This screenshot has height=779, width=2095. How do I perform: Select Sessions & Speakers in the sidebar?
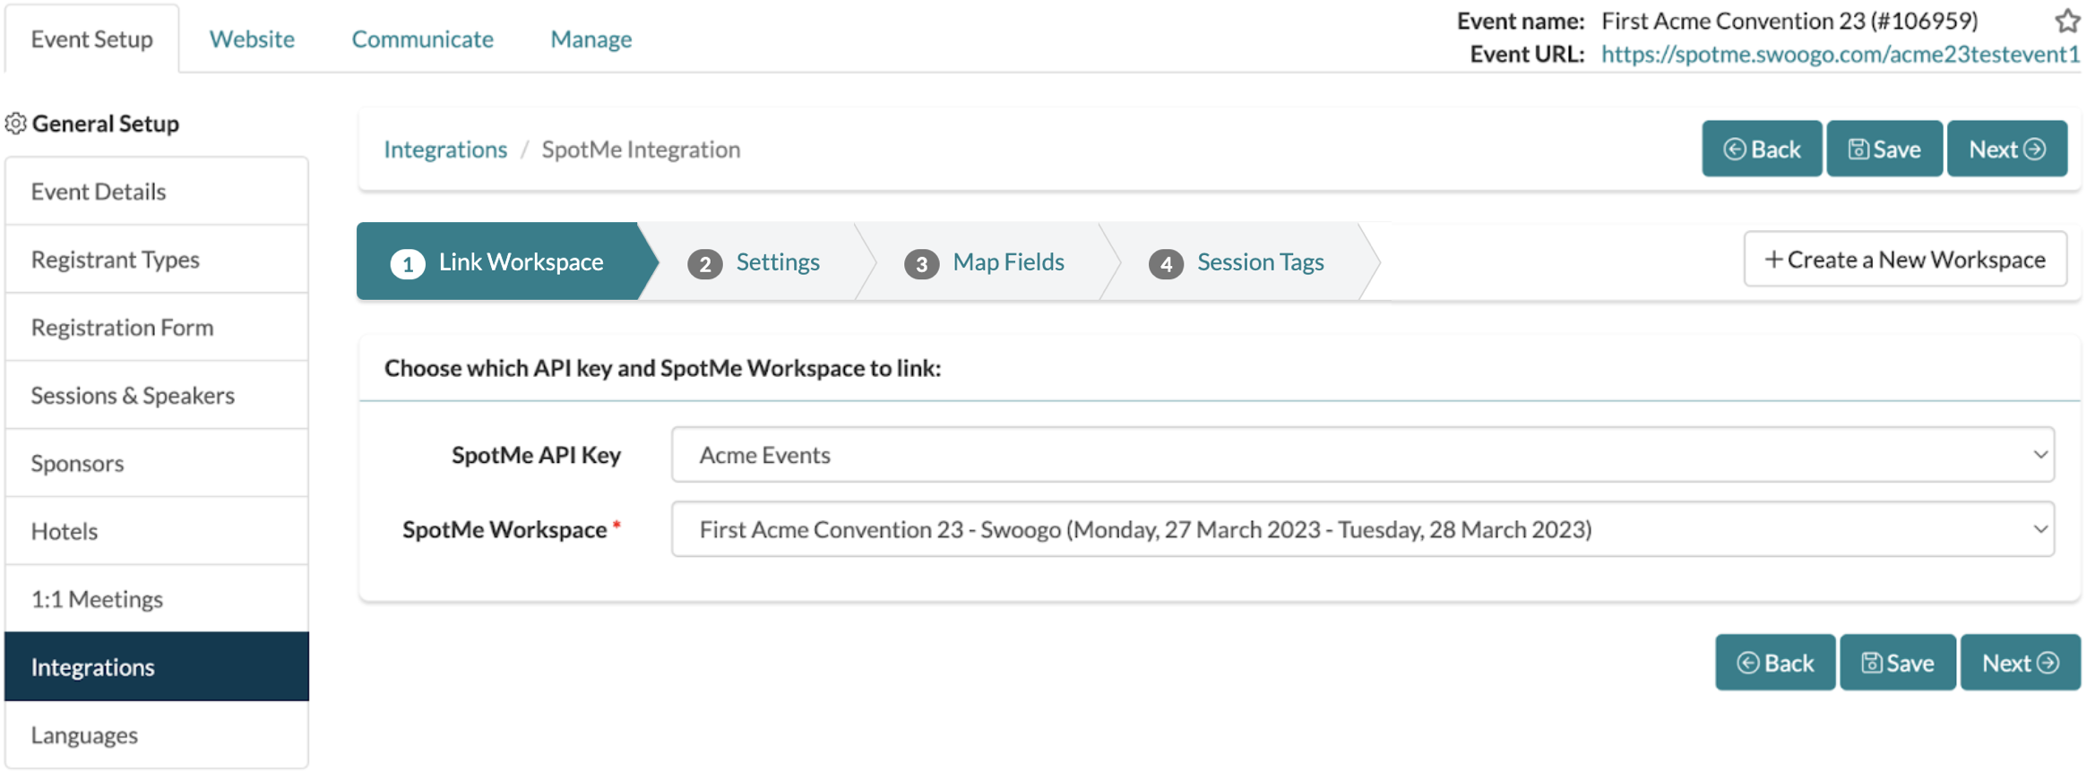pyautogui.click(x=133, y=395)
